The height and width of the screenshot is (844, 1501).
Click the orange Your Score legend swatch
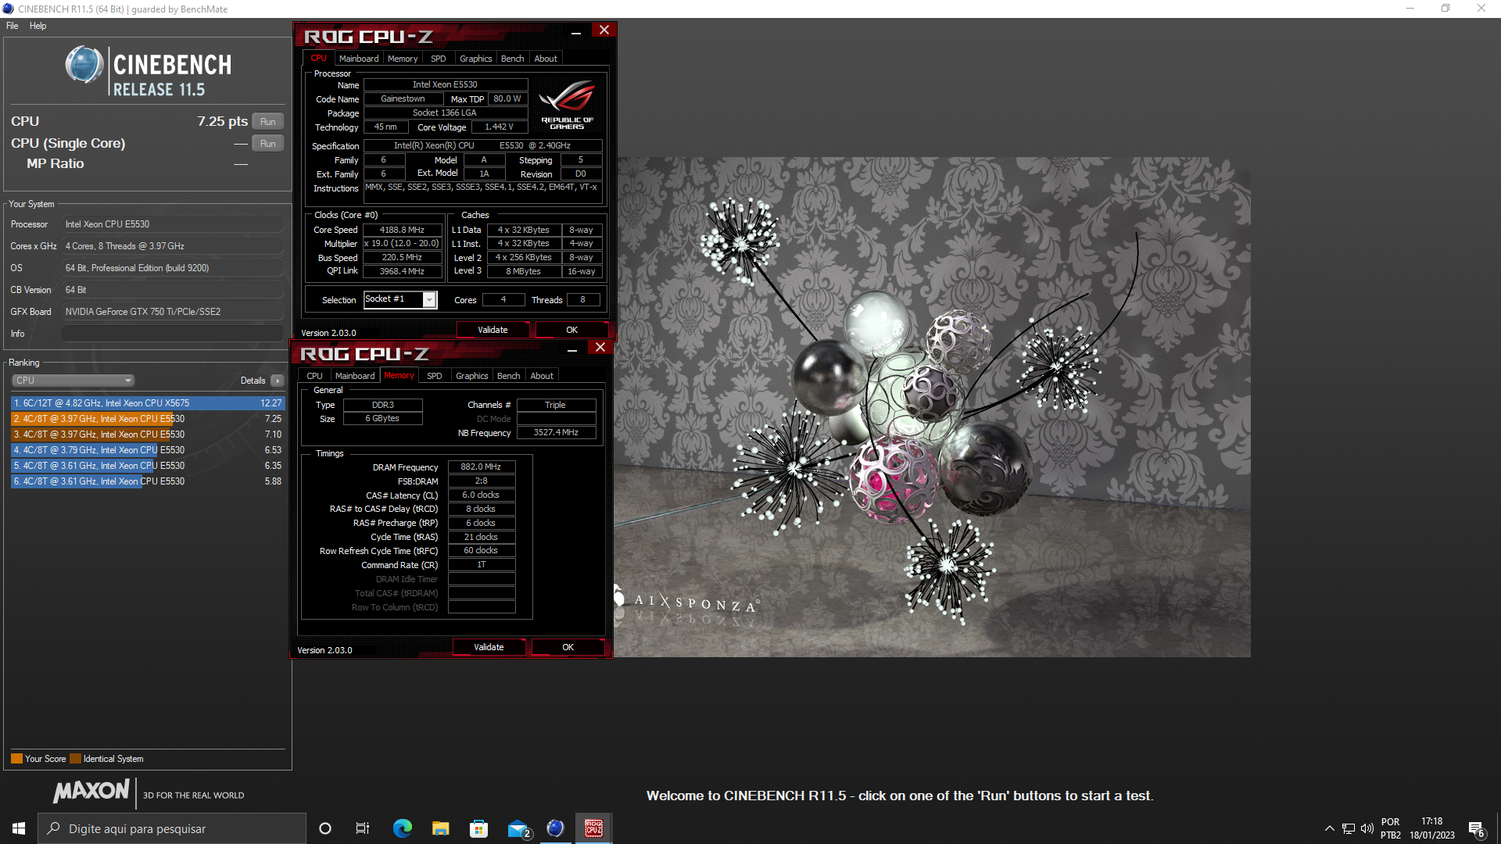[16, 759]
